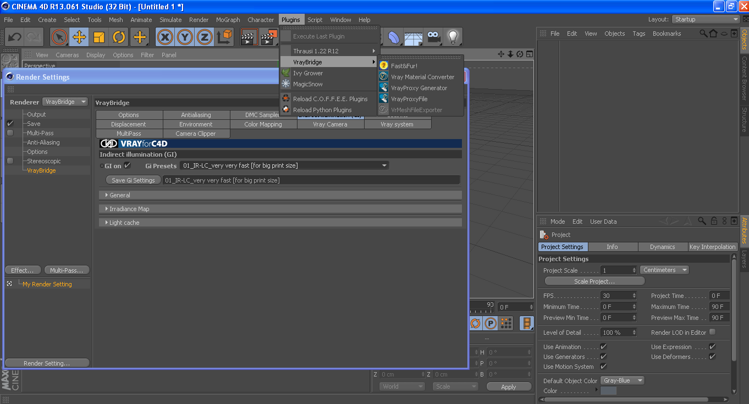Open the World coordinate mode dropdown
749x404 pixels.
point(402,386)
